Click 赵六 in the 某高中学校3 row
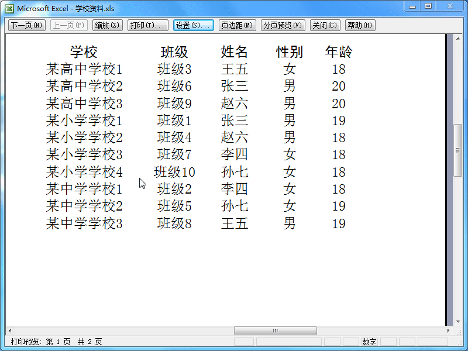468x351 pixels. click(235, 104)
